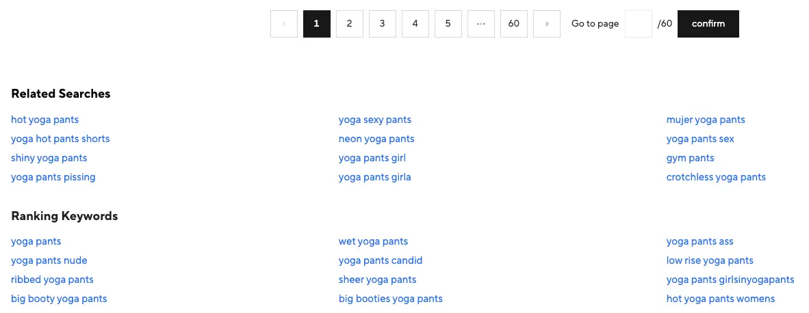This screenshot has height=313, width=809.
Task: Select current page 1 button
Action: point(316,24)
